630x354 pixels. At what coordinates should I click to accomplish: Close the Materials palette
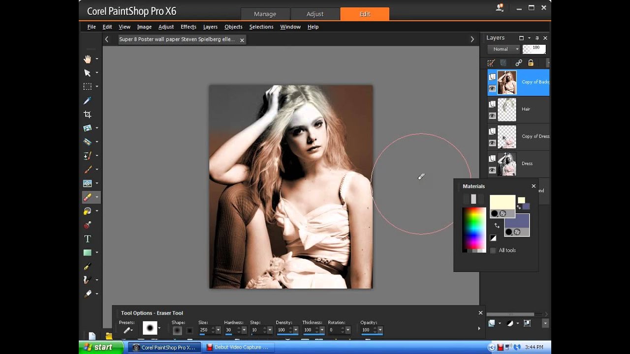coord(534,186)
